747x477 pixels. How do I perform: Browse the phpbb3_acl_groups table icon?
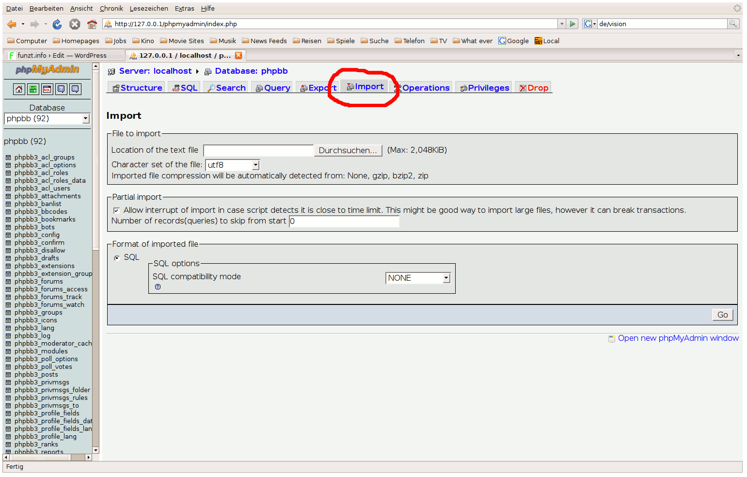(x=8, y=158)
